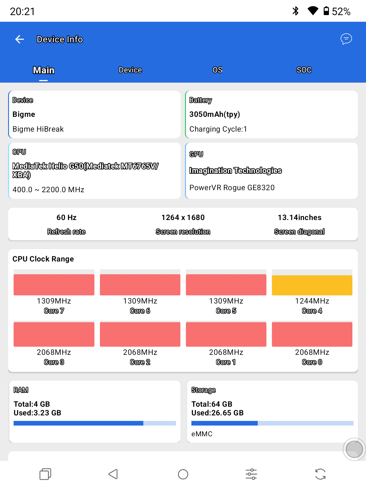Tap the battery 52% indicator
Screen dimensions: 366x487
click(x=337, y=11)
